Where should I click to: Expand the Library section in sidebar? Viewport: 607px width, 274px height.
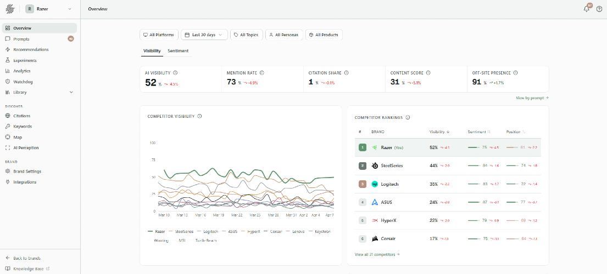71,92
